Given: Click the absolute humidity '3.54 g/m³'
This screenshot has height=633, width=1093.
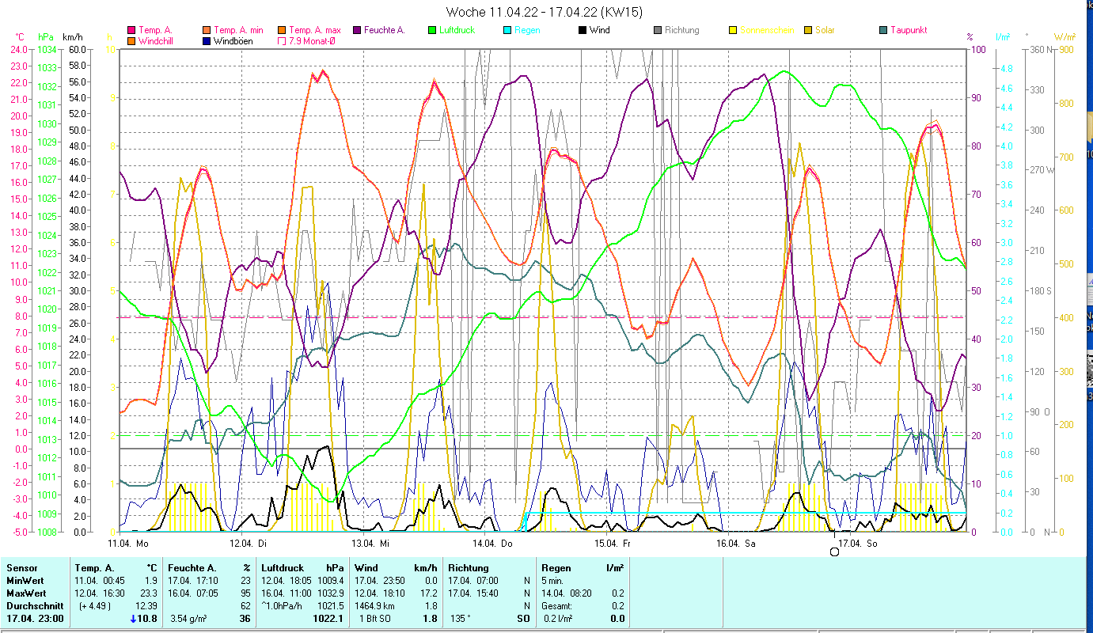Looking at the screenshot, I should (x=188, y=619).
